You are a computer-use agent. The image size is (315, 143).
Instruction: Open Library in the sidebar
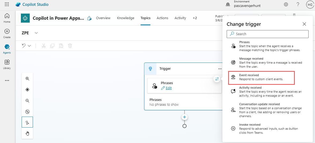click(7, 64)
